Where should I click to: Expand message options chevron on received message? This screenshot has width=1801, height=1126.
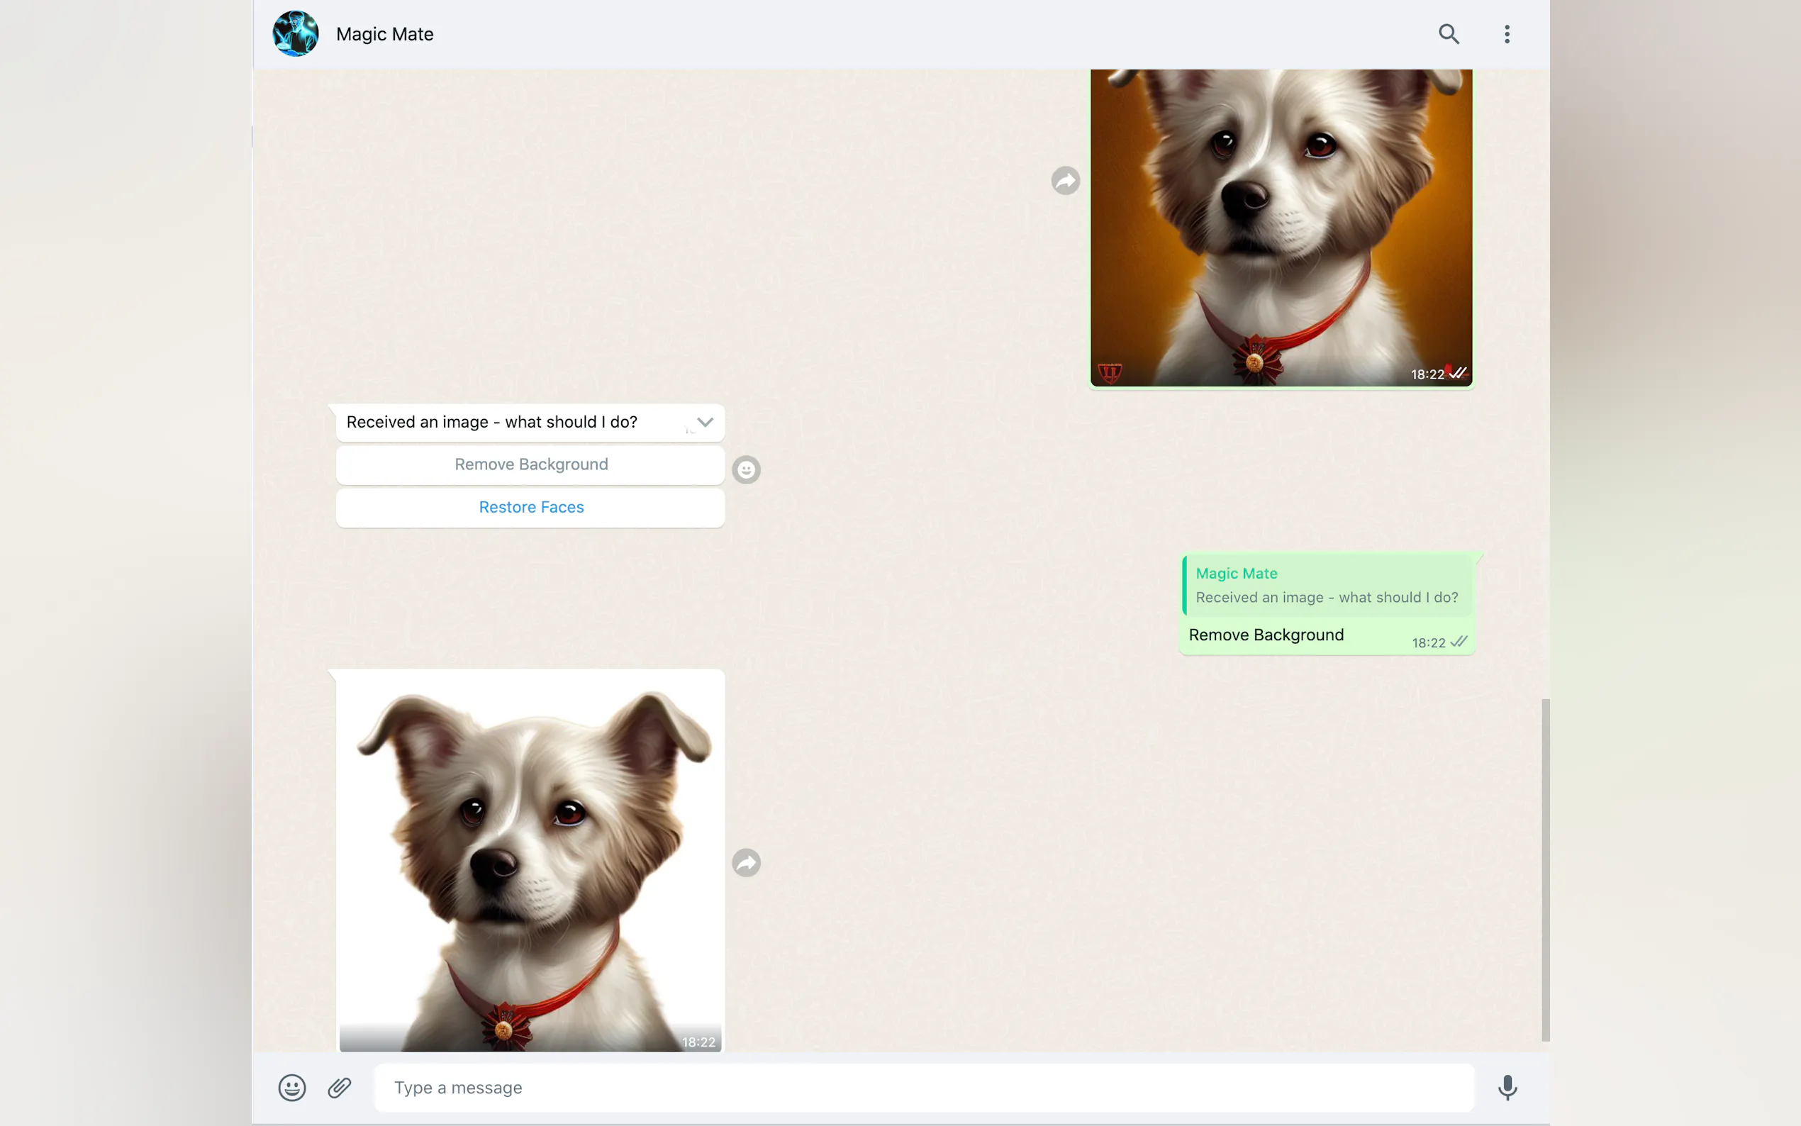pos(704,423)
